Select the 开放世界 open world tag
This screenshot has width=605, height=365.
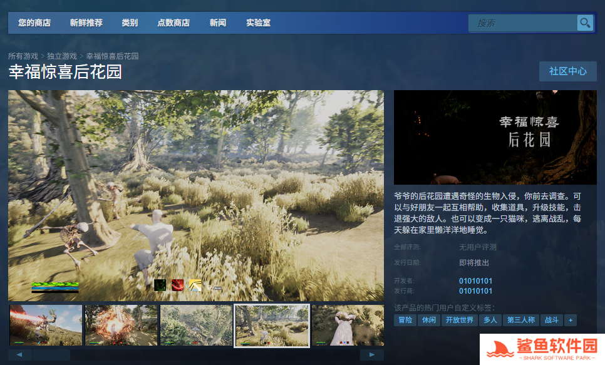[x=459, y=320]
